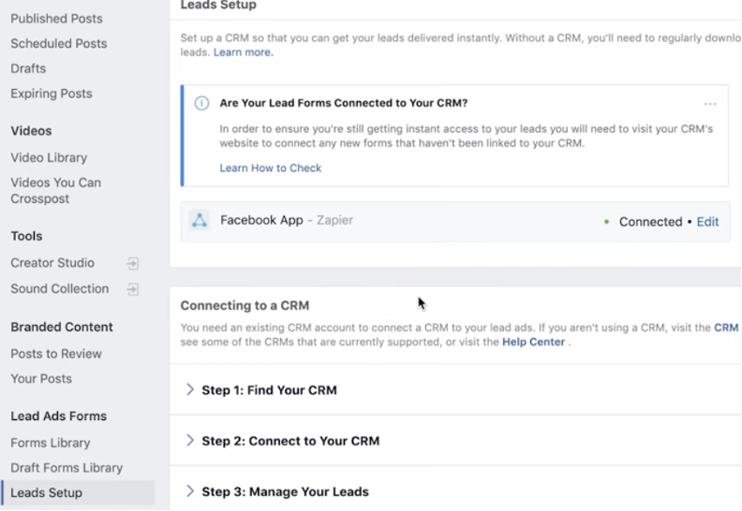This screenshot has width=742, height=511.
Task: Open the Learn How to Check link
Action: click(x=270, y=168)
